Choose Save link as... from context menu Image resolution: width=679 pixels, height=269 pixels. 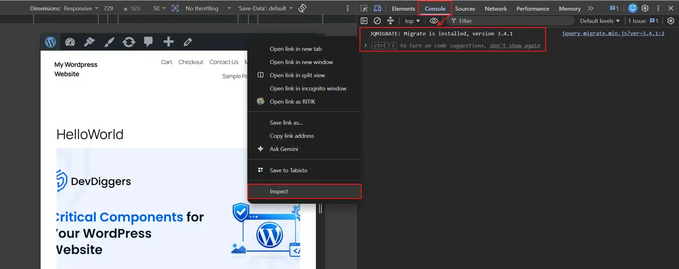[x=304, y=123]
